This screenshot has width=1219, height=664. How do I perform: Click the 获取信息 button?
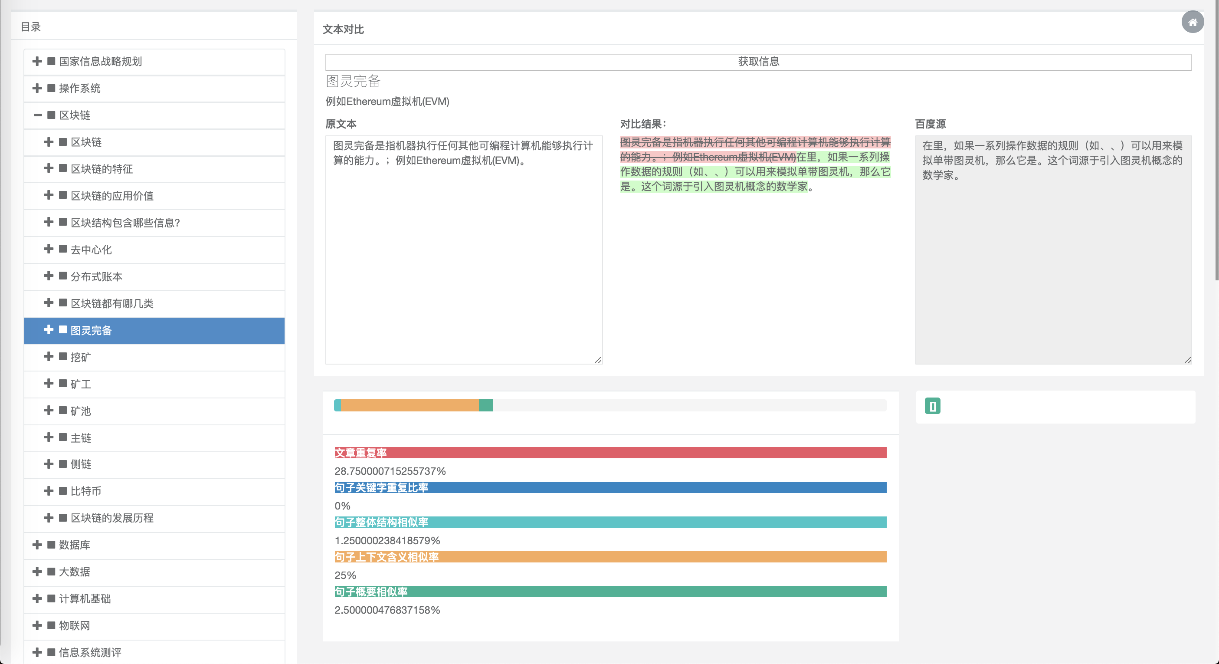759,62
